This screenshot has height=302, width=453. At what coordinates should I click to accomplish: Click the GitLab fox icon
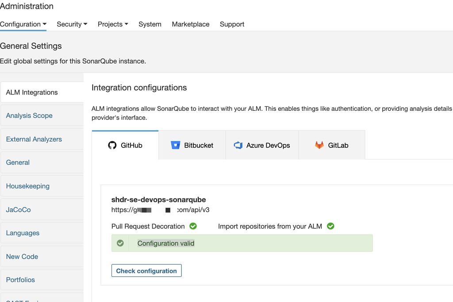(x=319, y=145)
